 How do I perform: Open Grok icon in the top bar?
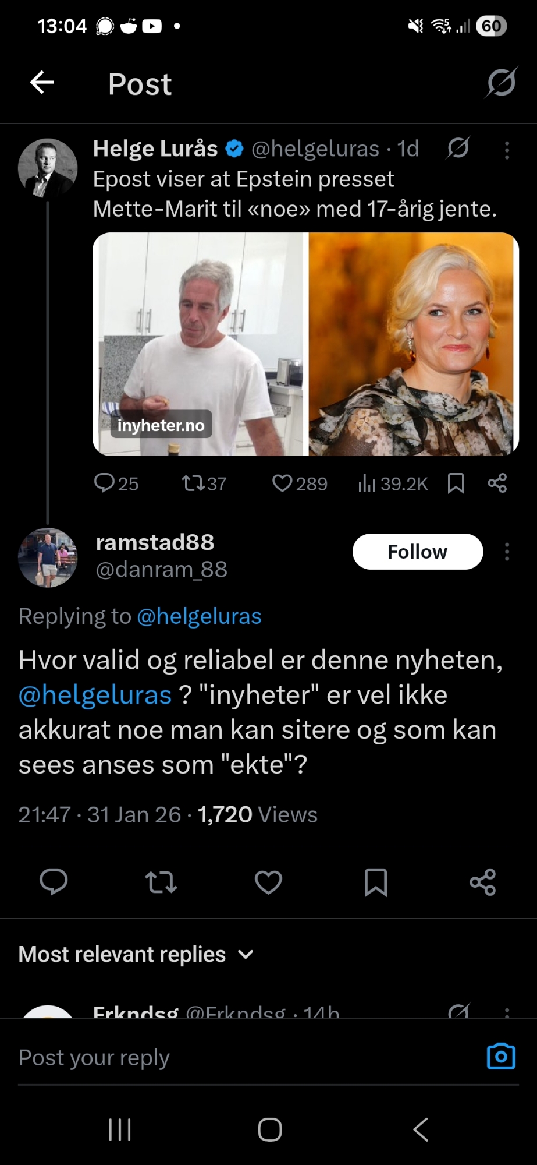click(501, 83)
